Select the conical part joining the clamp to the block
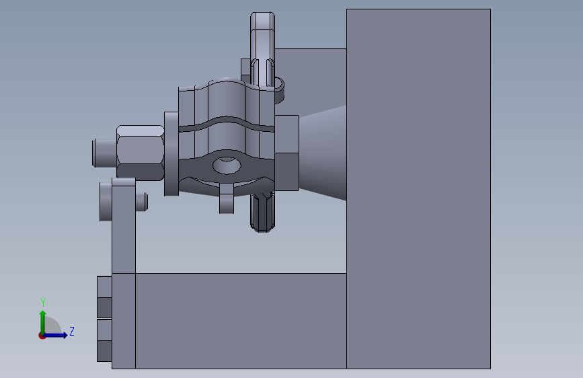The height and width of the screenshot is (378, 583). [x=323, y=153]
